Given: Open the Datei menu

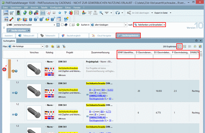Looking at the screenshot, I should [5, 8].
